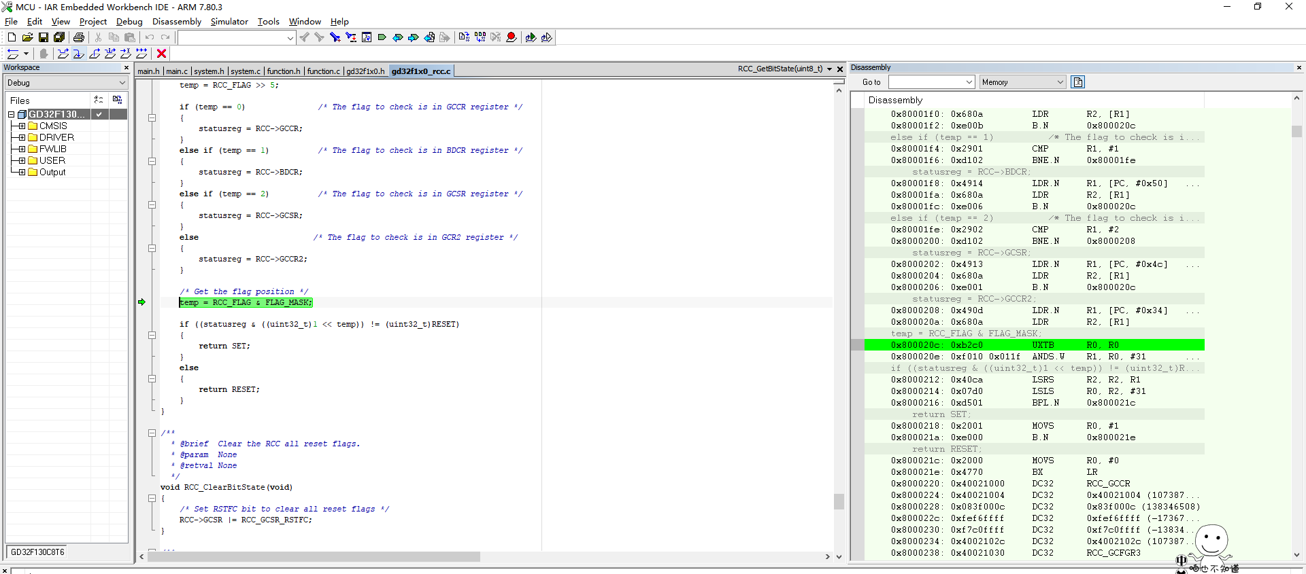Click Debug without Downloading icon
The image size is (1306, 574).
547,37
